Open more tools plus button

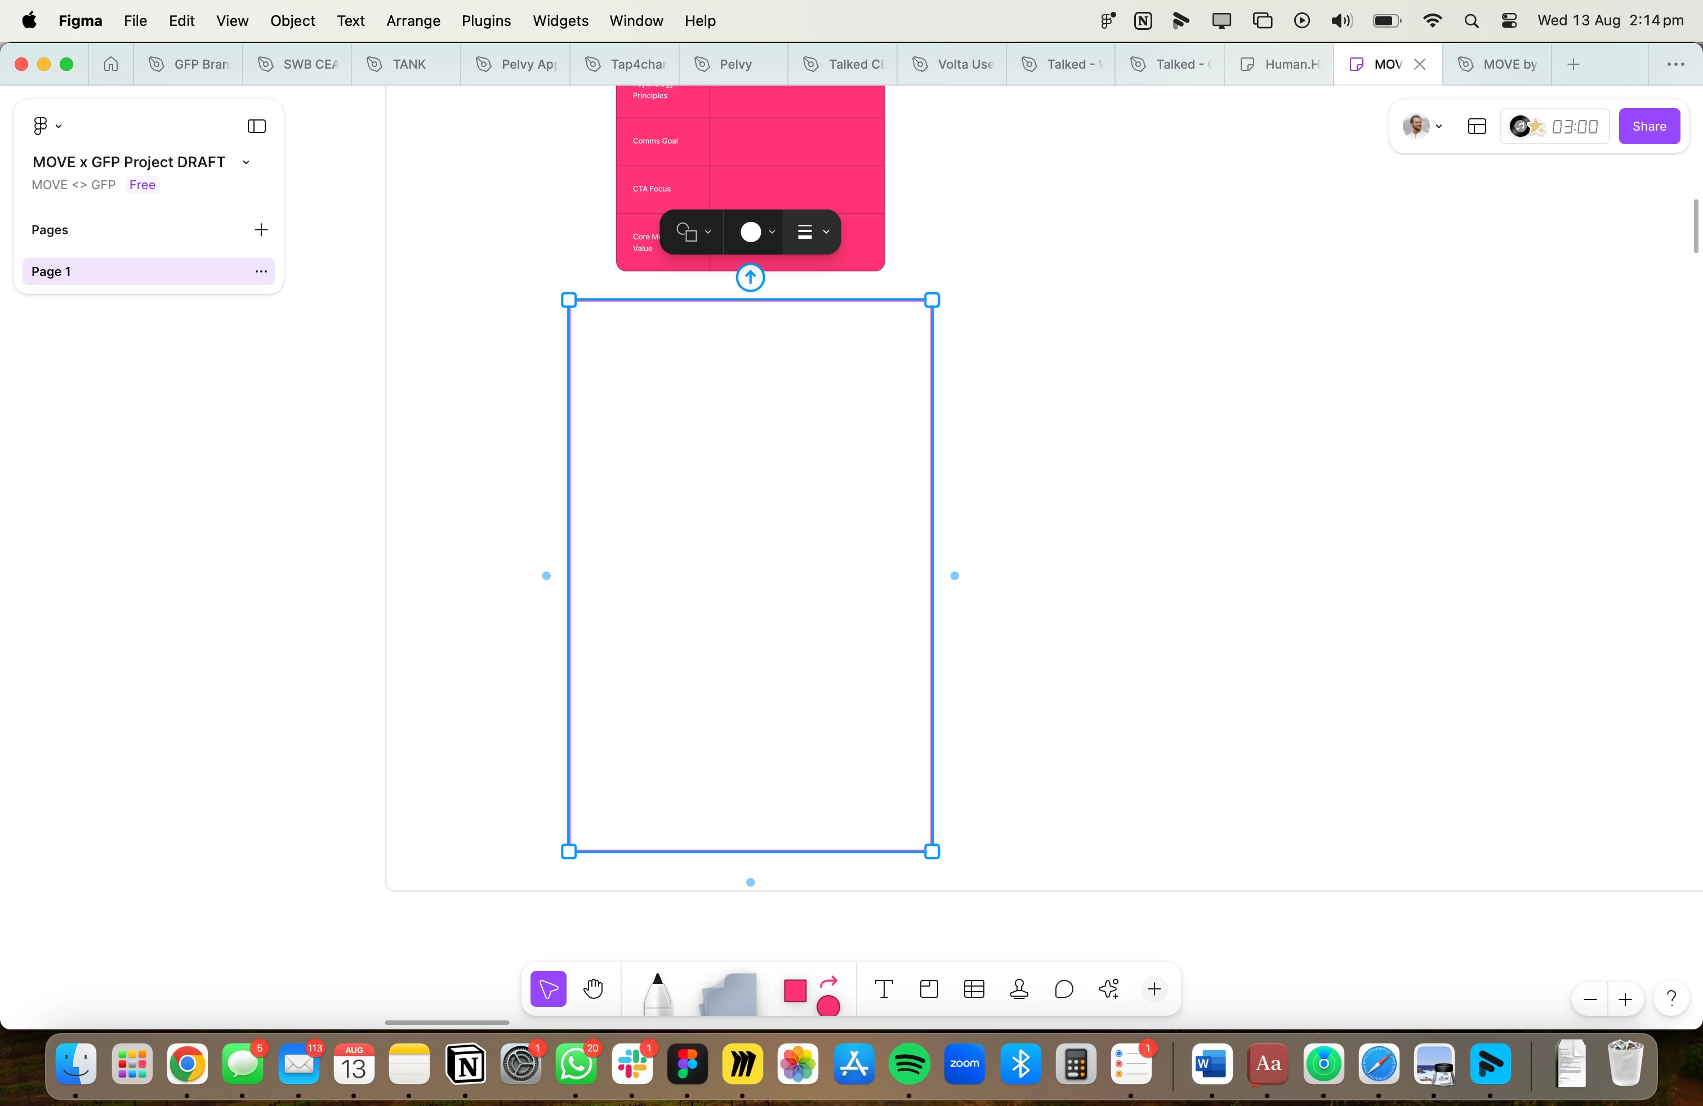1154,989
